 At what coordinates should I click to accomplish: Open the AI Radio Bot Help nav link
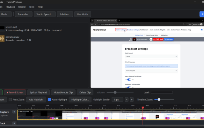click(190, 30)
